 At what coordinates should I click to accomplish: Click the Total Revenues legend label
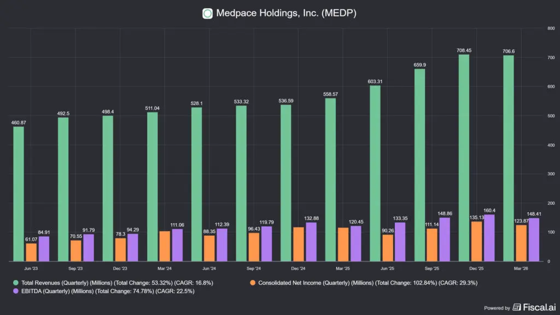point(117,283)
